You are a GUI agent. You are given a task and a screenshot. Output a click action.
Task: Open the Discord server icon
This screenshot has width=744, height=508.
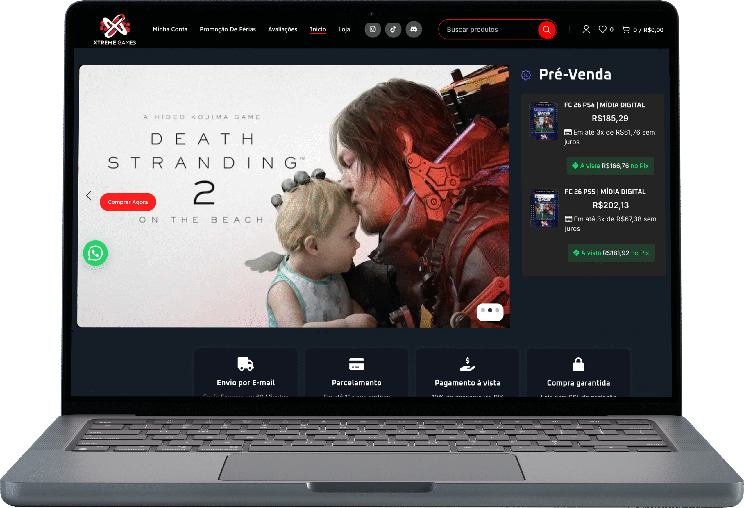[x=414, y=29]
